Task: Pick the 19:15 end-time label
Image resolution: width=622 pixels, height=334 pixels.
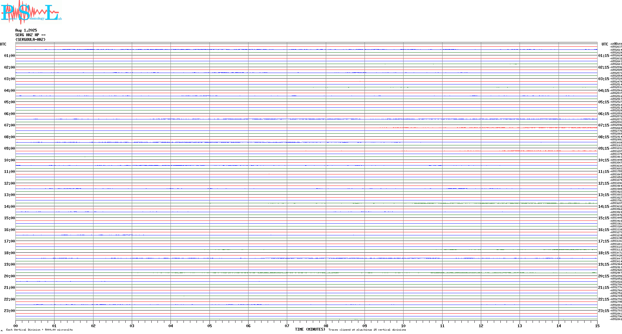Action: pos(604,264)
